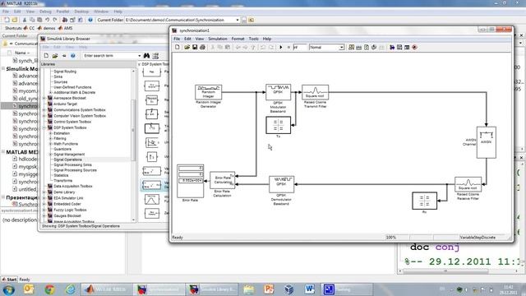Select Arduino Target in library tree

click(65, 104)
